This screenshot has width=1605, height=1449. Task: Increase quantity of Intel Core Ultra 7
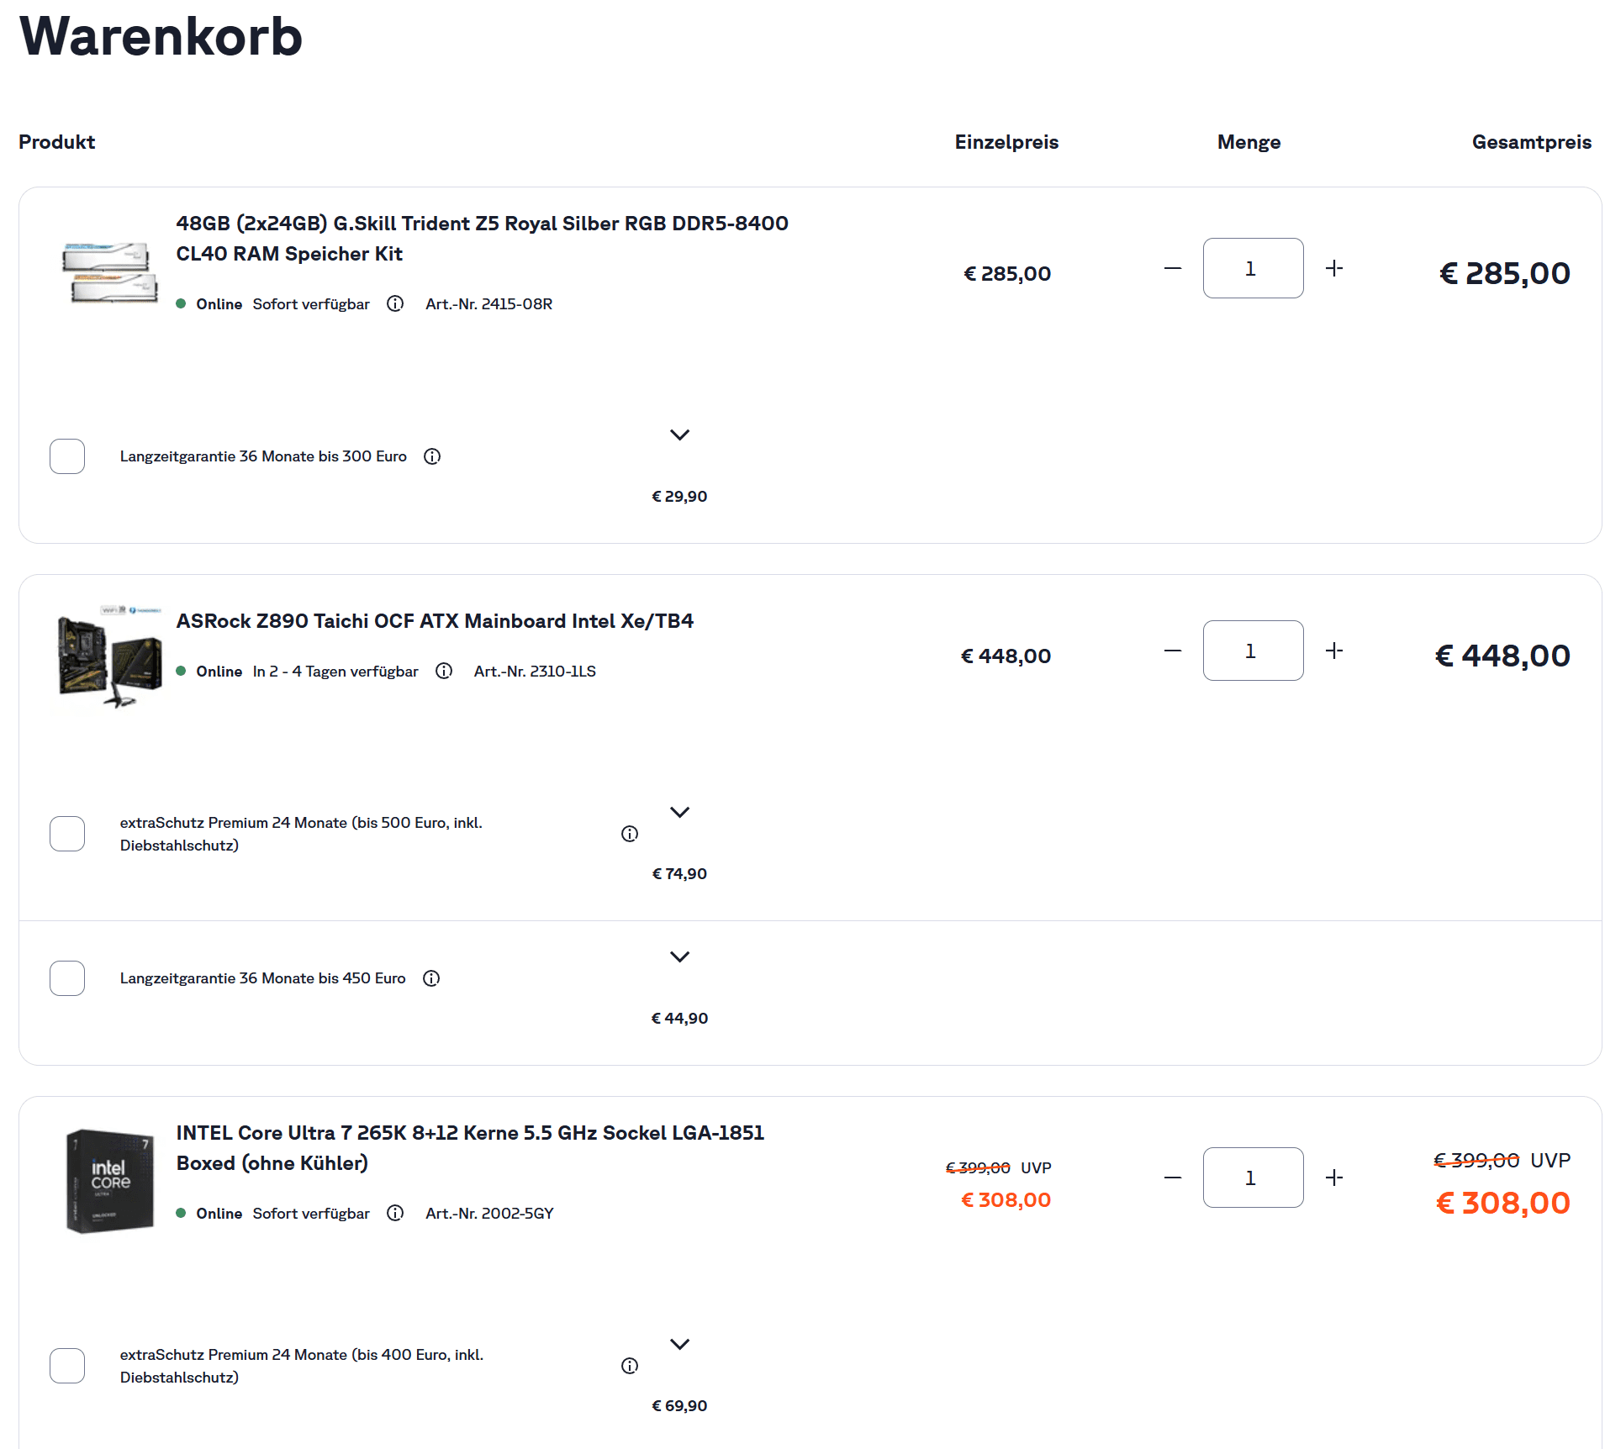pyautogui.click(x=1334, y=1178)
